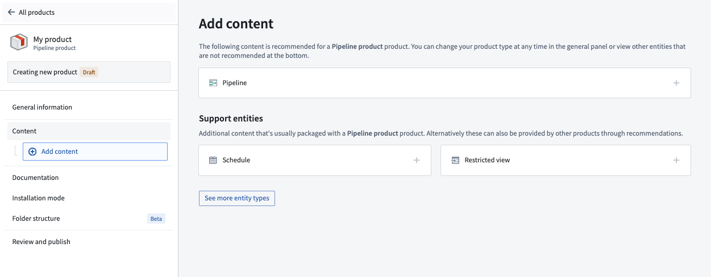Choose Add content in sidebar
Viewport: 711px width, 277px height.
point(95,152)
